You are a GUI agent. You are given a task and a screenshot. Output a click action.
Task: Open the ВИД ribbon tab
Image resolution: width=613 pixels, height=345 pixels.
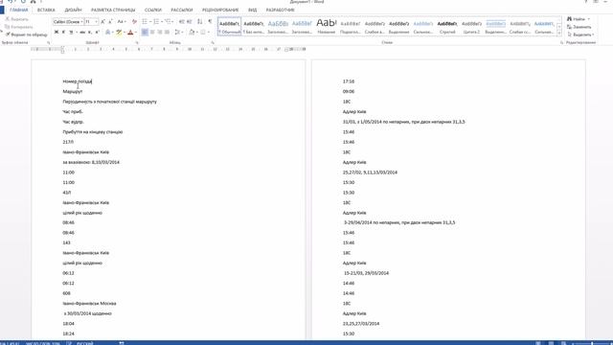tap(253, 10)
